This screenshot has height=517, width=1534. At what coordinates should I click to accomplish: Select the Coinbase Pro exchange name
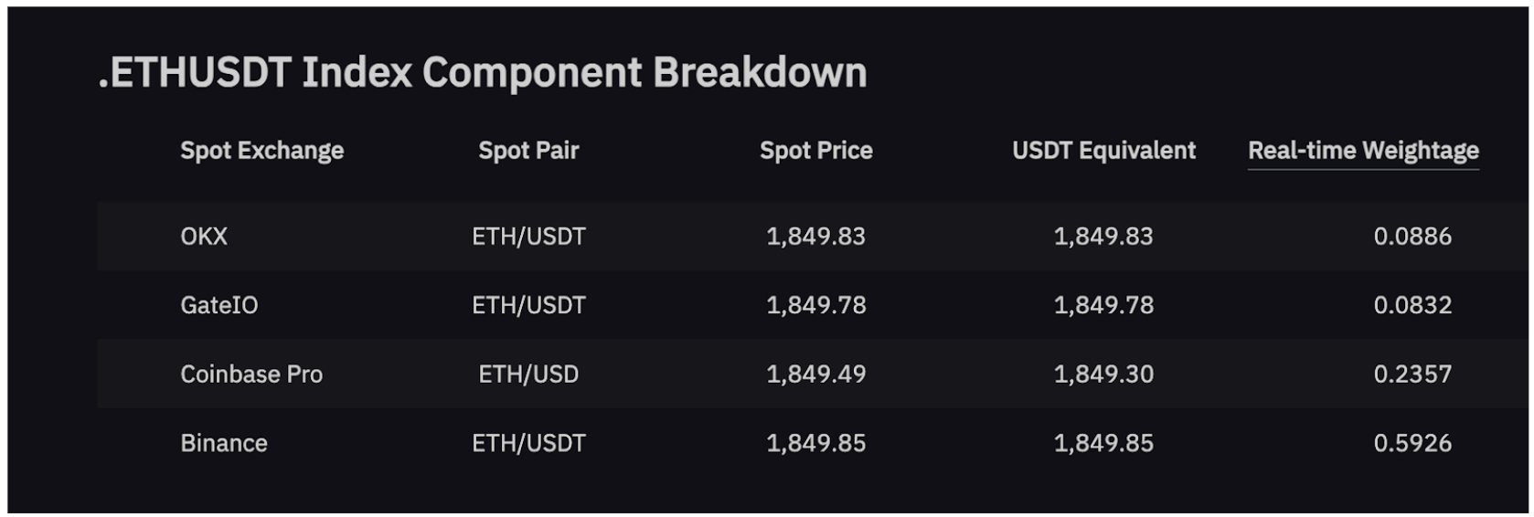click(251, 375)
